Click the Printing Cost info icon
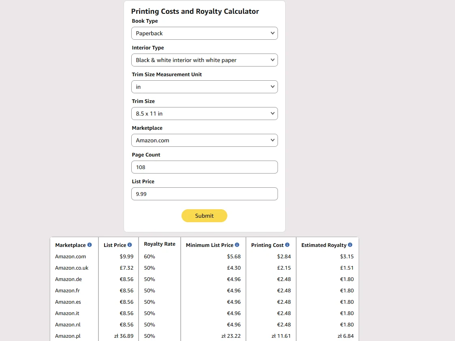This screenshot has width=455, height=341. (x=287, y=245)
